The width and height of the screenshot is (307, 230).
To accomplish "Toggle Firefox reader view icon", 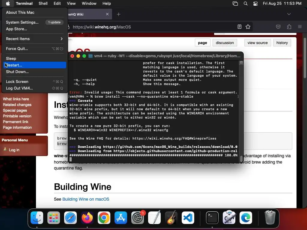I will coord(240,27).
